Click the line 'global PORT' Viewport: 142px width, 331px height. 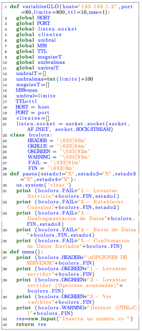(33, 23)
